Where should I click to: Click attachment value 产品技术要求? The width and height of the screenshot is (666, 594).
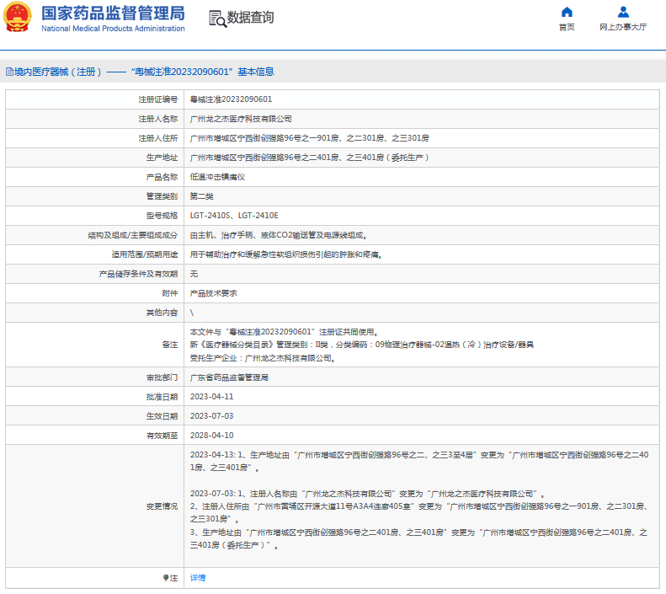tap(213, 293)
